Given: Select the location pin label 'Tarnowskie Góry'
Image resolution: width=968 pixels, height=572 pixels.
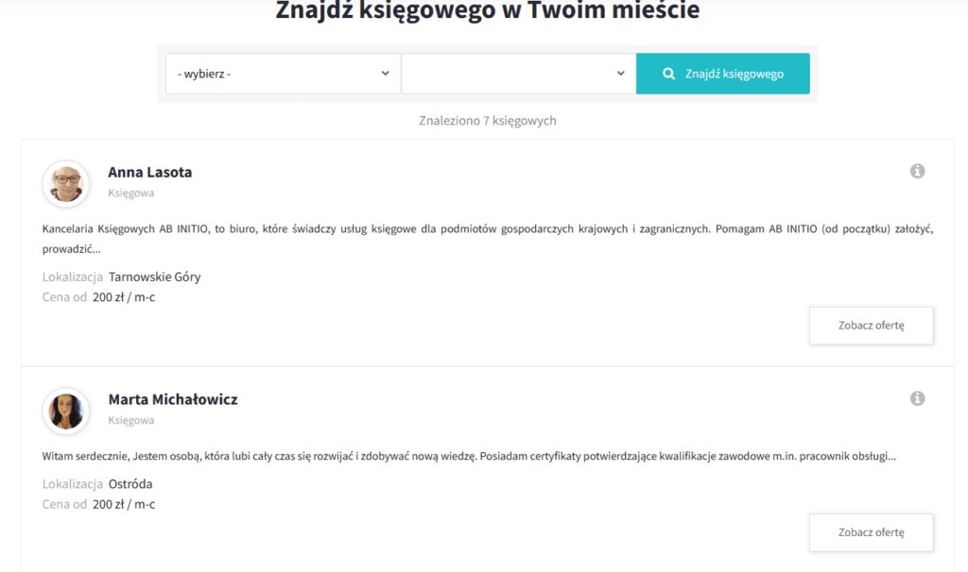Looking at the screenshot, I should tap(154, 278).
